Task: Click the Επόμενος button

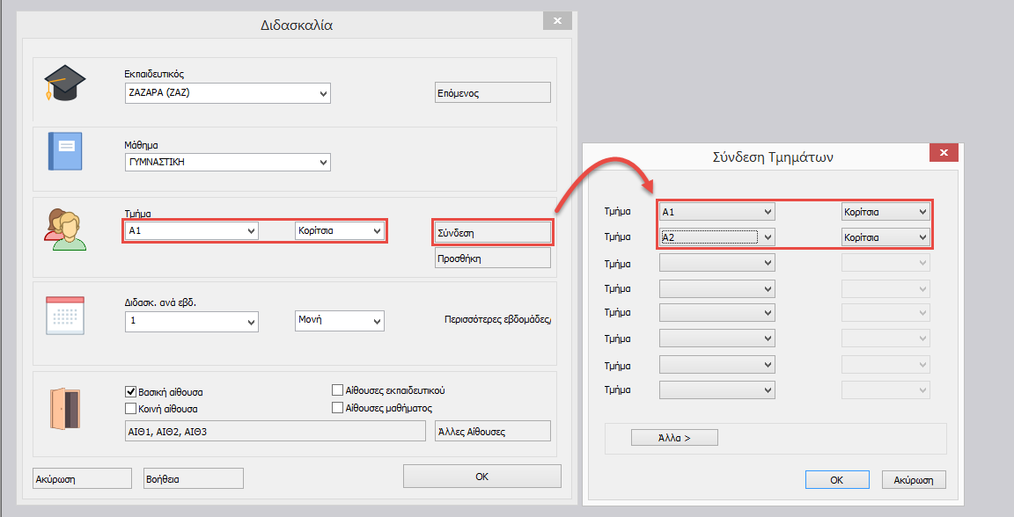Action: coord(492,93)
